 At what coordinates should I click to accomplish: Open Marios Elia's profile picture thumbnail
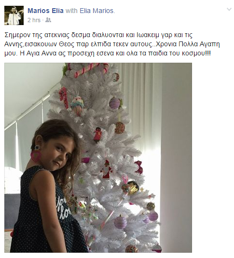(14, 15)
